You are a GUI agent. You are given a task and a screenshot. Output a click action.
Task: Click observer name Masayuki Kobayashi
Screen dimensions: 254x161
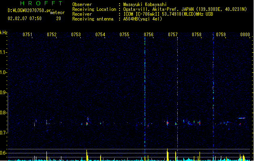(145, 4)
